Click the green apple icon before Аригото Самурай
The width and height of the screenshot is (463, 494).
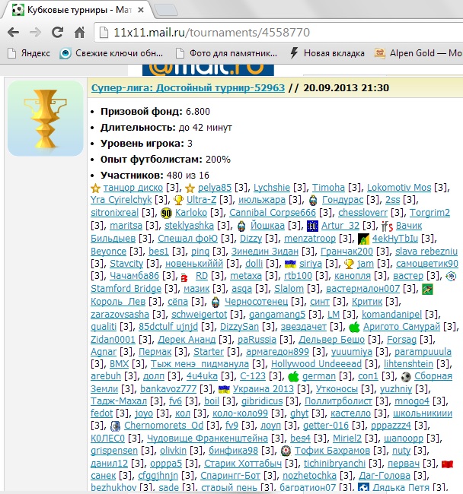353,326
